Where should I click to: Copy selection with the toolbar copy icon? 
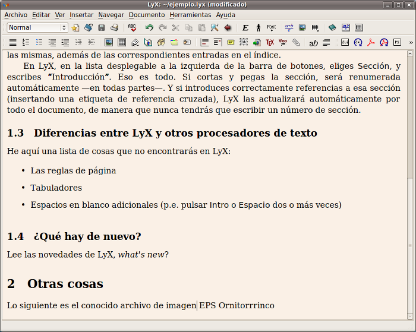click(x=188, y=27)
